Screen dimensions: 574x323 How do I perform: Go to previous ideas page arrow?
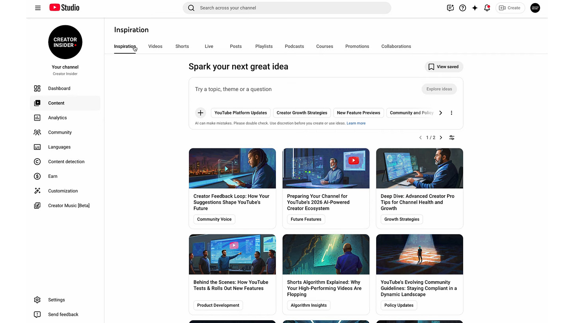point(420,138)
